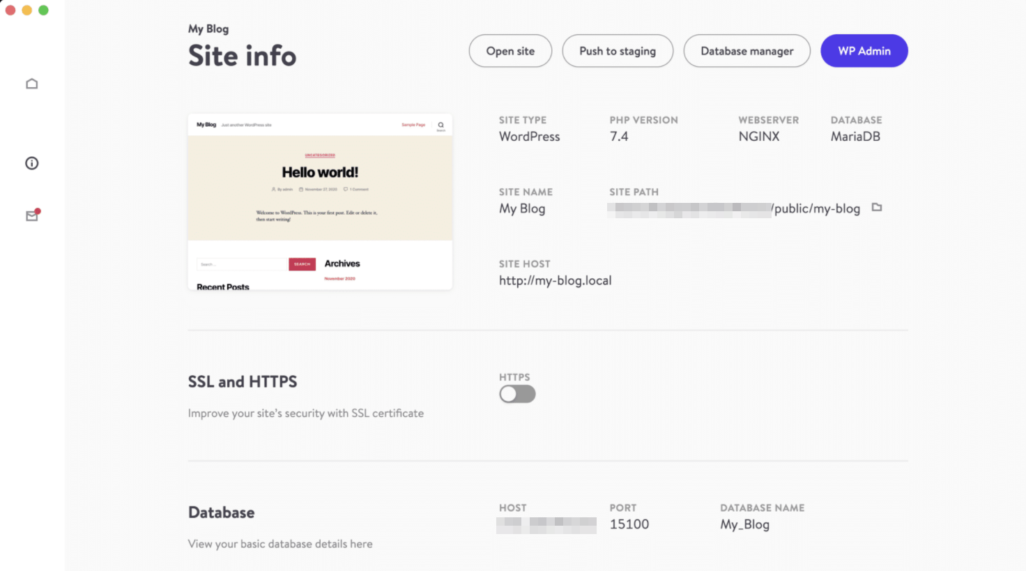Click the port value 15100

(x=629, y=524)
